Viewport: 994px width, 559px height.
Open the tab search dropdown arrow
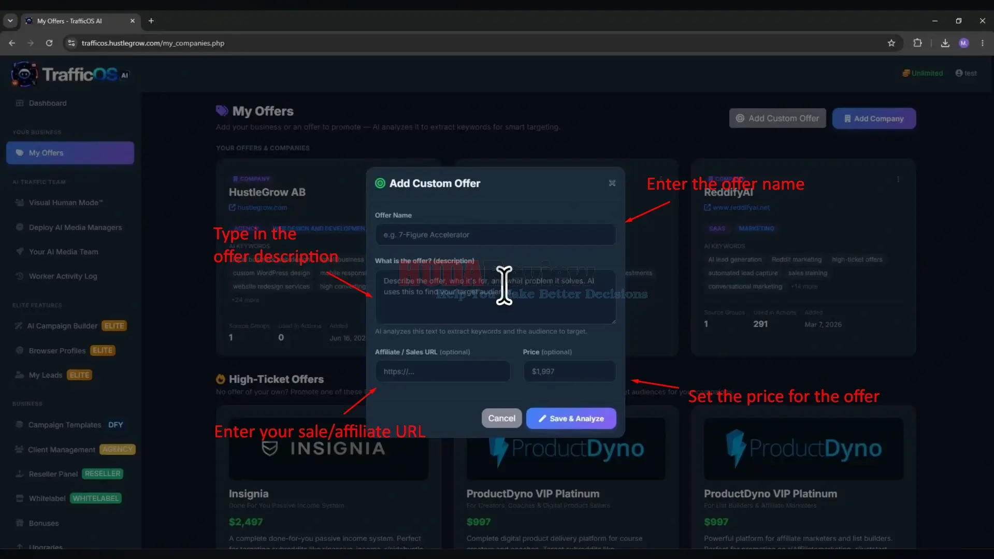[10, 21]
